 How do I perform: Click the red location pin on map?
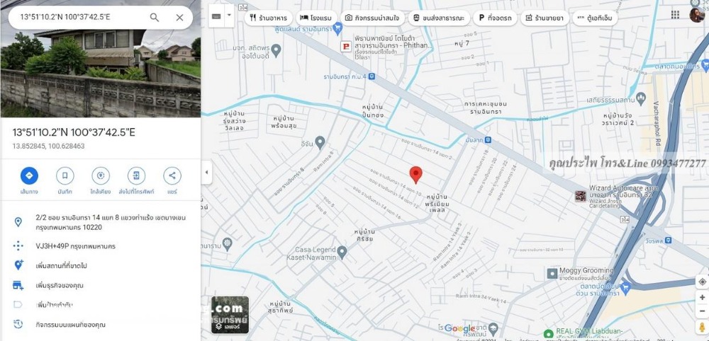(416, 175)
